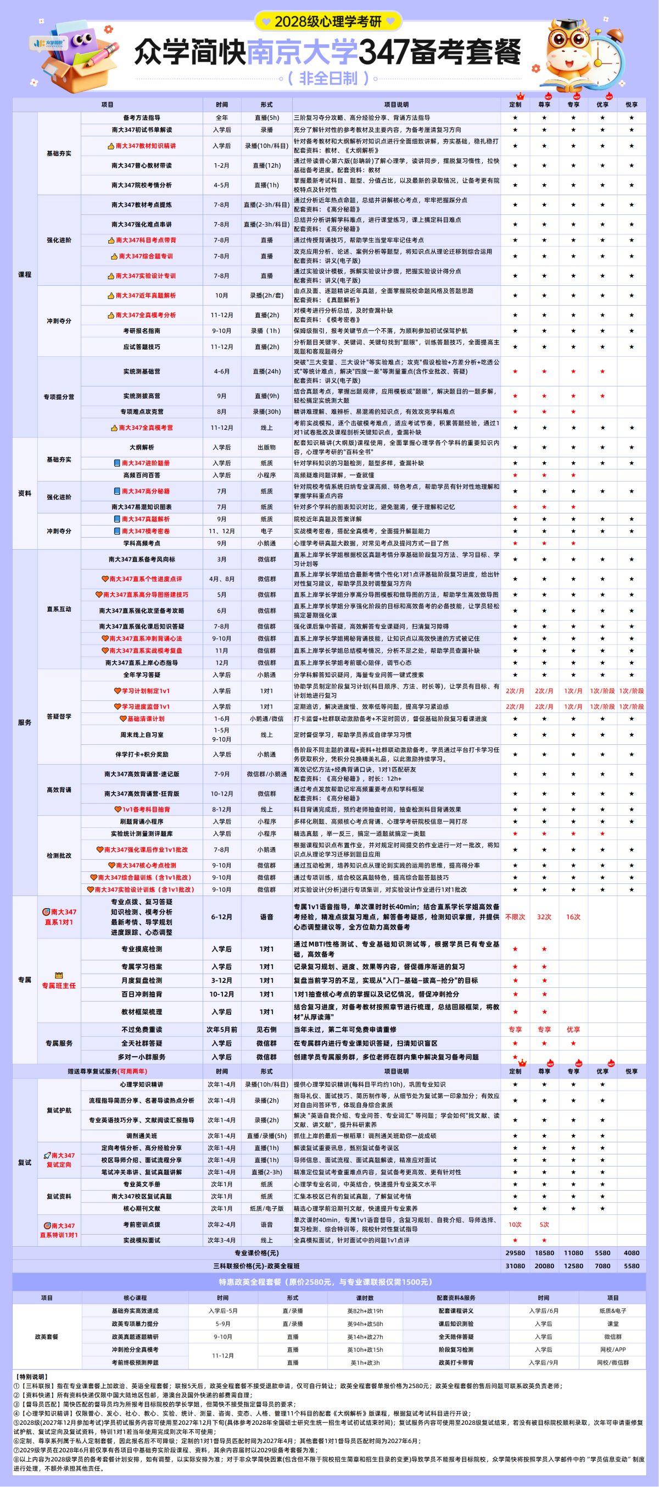Click the 专项提分营 subcategory cell
Screen dimensions: 659x1487
(x=59, y=396)
